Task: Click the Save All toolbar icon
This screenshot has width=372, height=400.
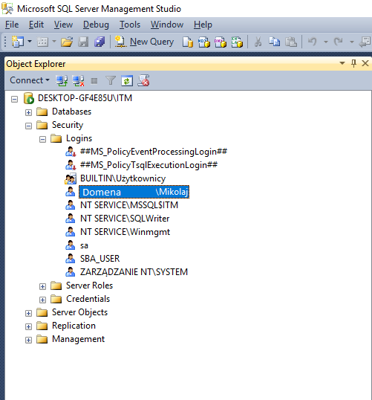Action: 99,42
